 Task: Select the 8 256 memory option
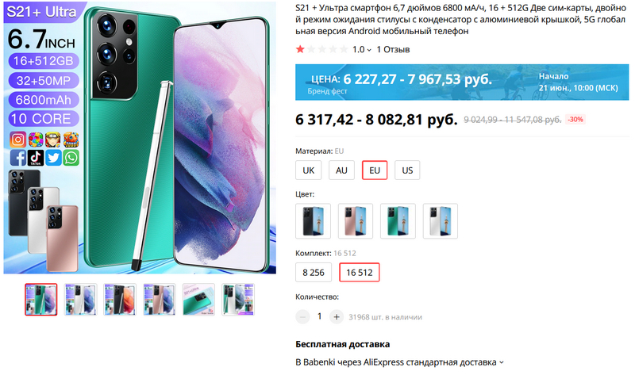pyautogui.click(x=314, y=273)
